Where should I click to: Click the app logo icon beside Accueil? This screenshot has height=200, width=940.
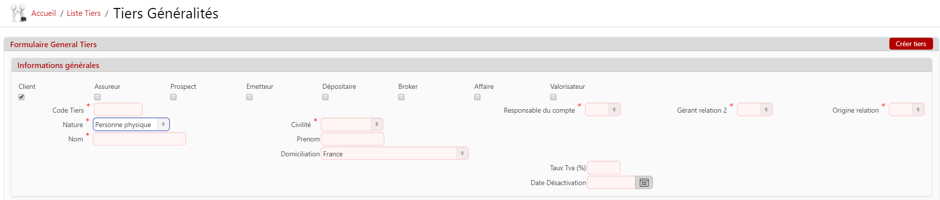(18, 13)
